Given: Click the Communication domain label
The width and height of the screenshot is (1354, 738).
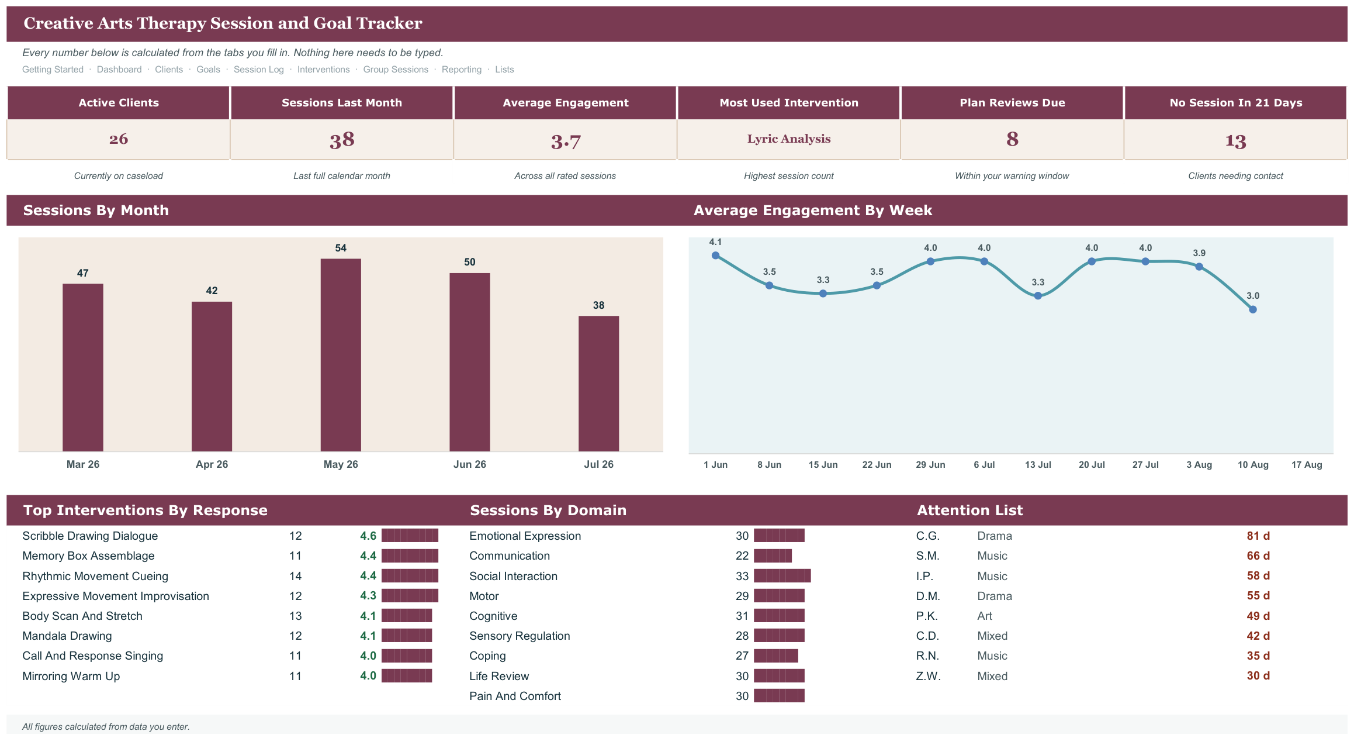Looking at the screenshot, I should point(510,556).
